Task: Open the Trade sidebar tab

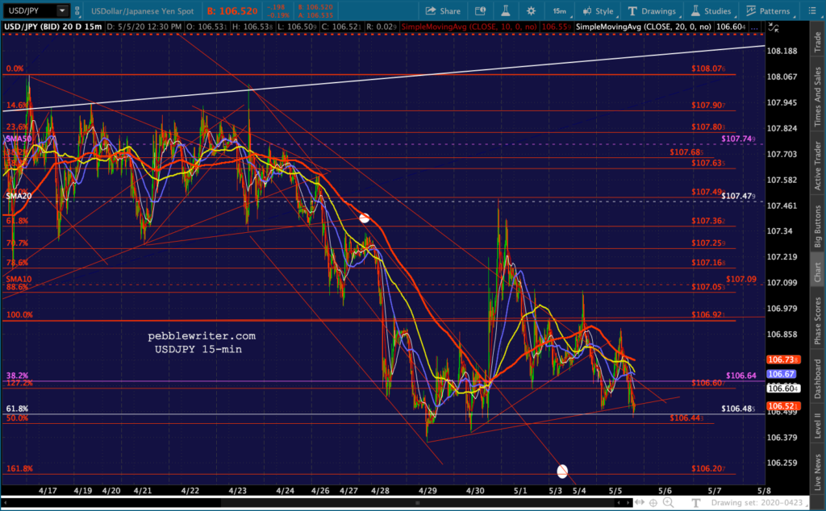Action: pyautogui.click(x=818, y=42)
